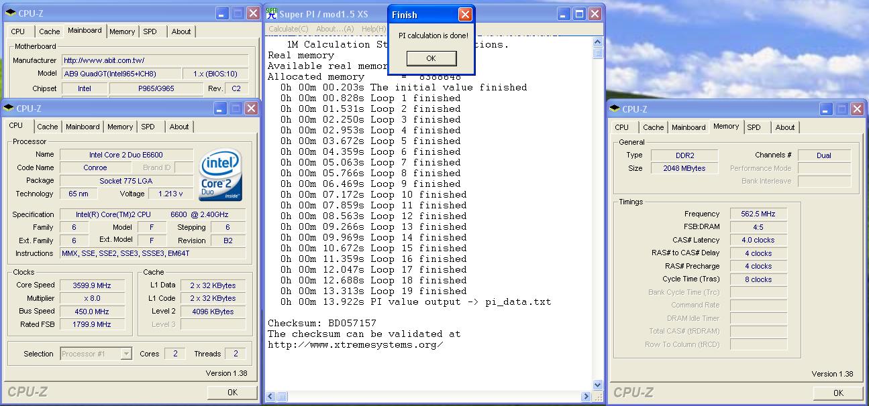Click the app icon of the CPU-Z Mainboard window
Image resolution: width=869 pixels, height=406 pixels.
click(x=9, y=13)
